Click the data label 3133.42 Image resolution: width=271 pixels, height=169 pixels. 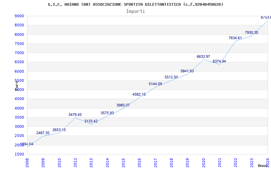point(91,121)
